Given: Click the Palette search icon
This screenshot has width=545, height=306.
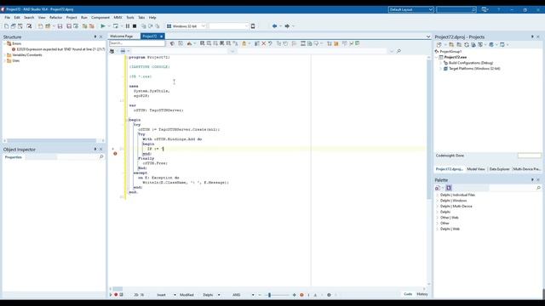Looking at the screenshot, I should [538, 188].
